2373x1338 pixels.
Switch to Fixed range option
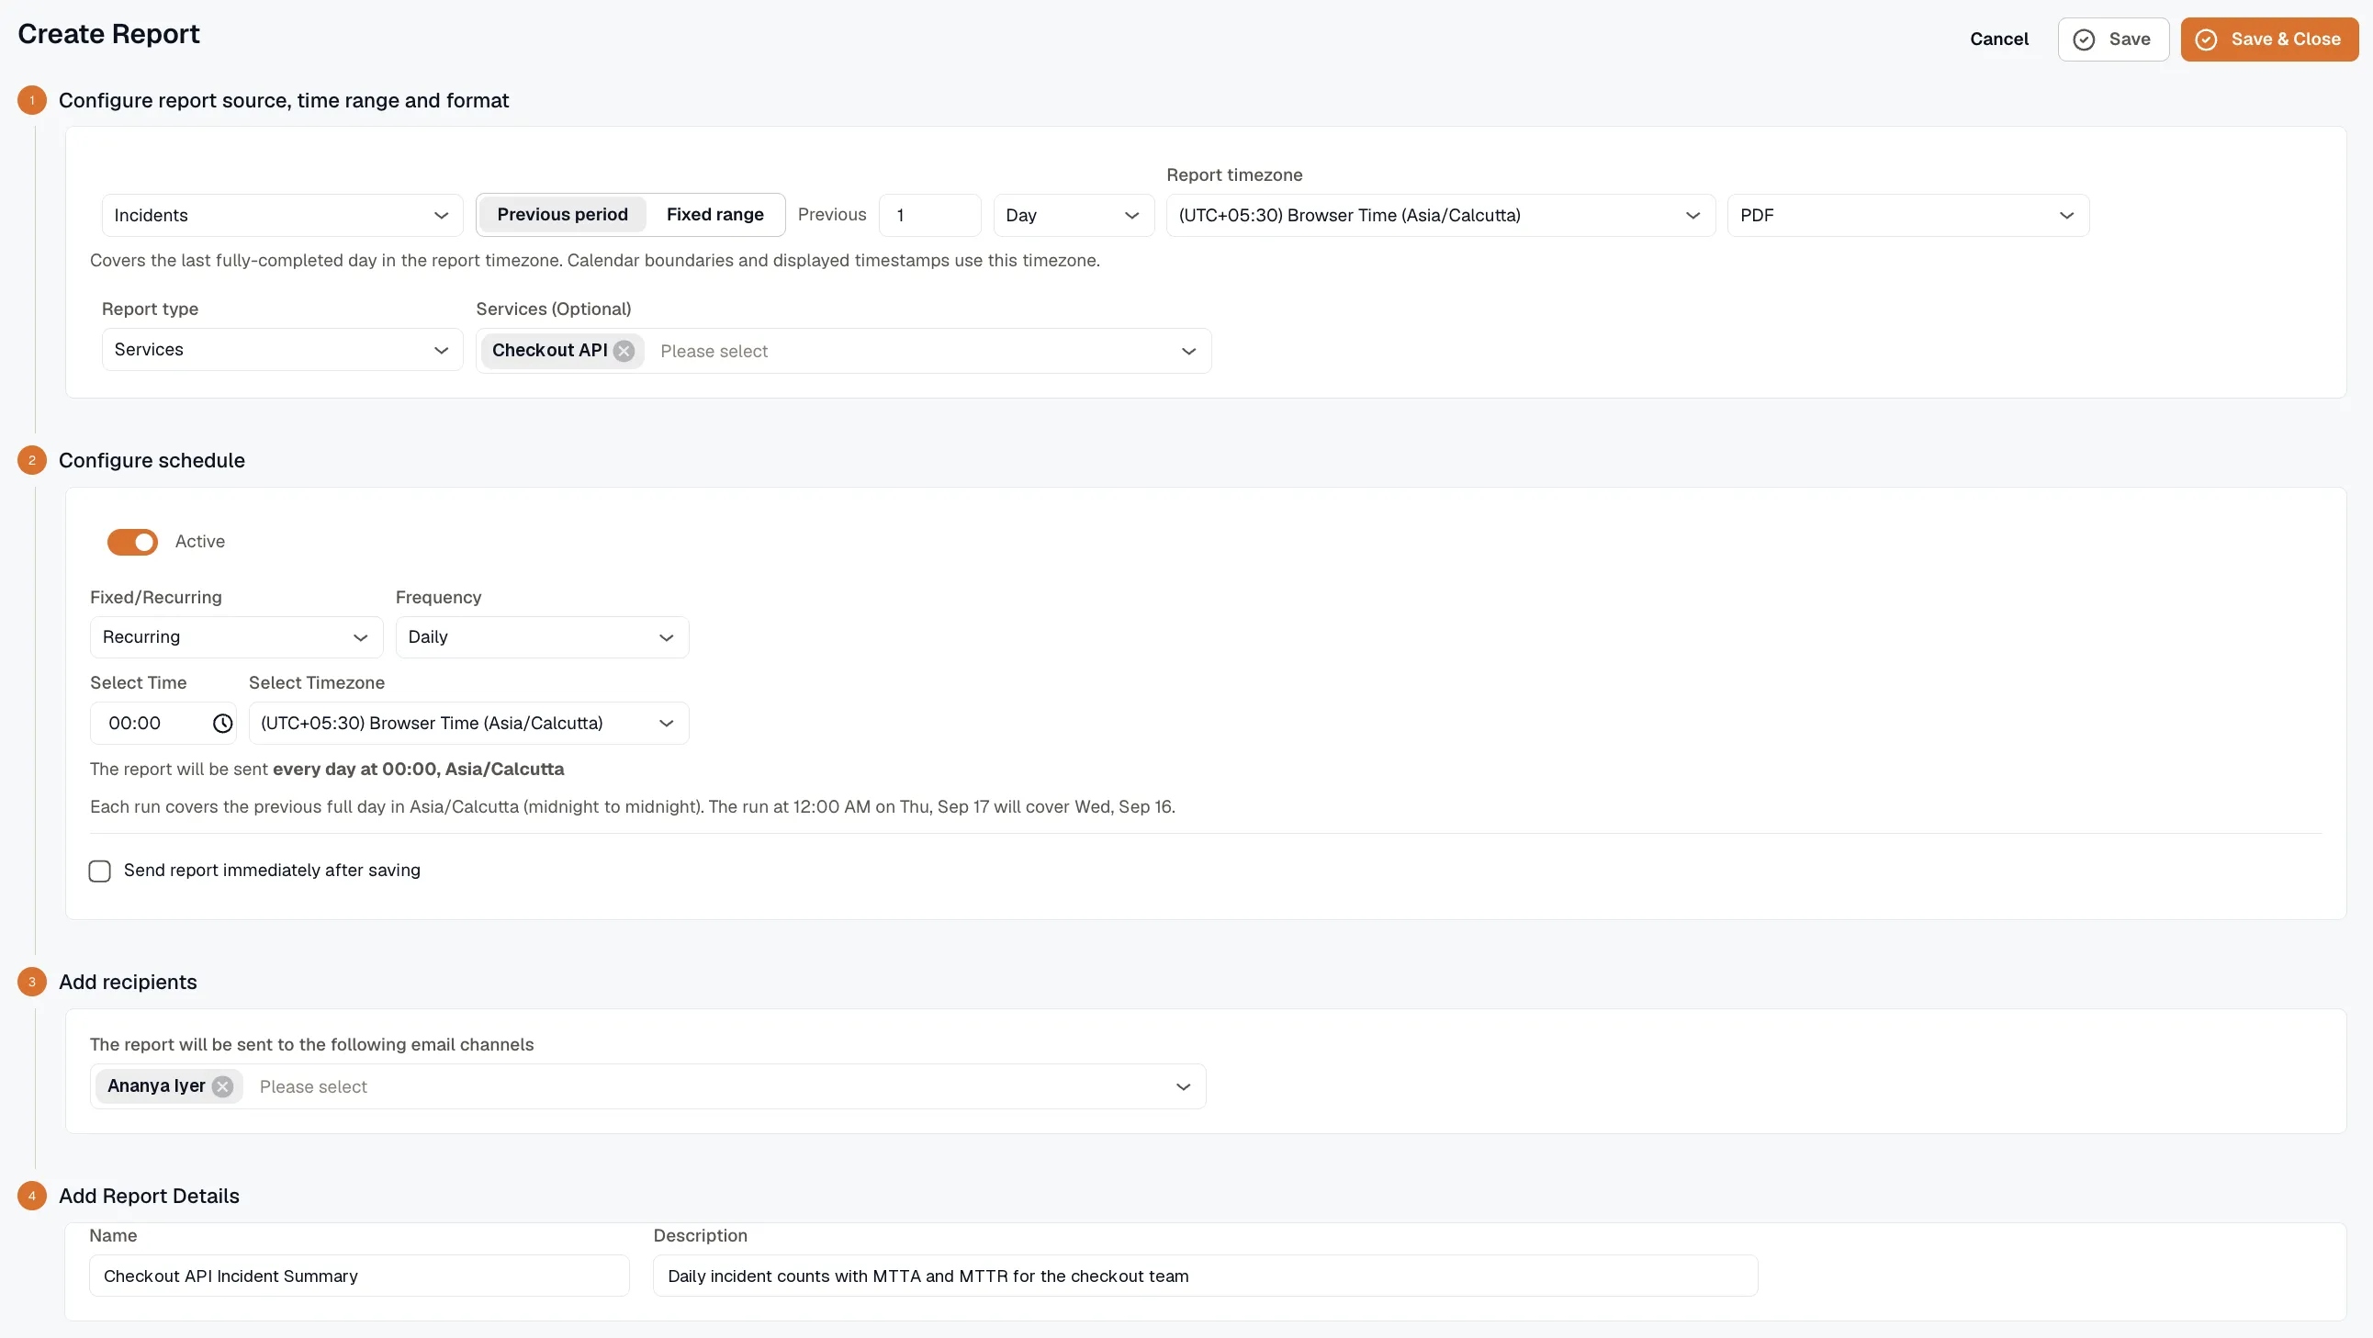[x=714, y=215]
